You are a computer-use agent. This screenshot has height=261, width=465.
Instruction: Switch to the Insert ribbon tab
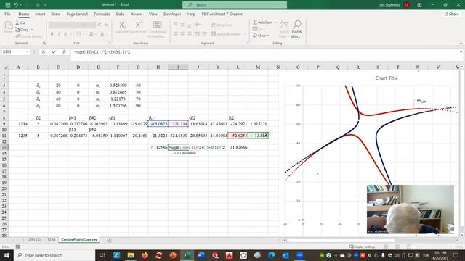click(x=41, y=14)
